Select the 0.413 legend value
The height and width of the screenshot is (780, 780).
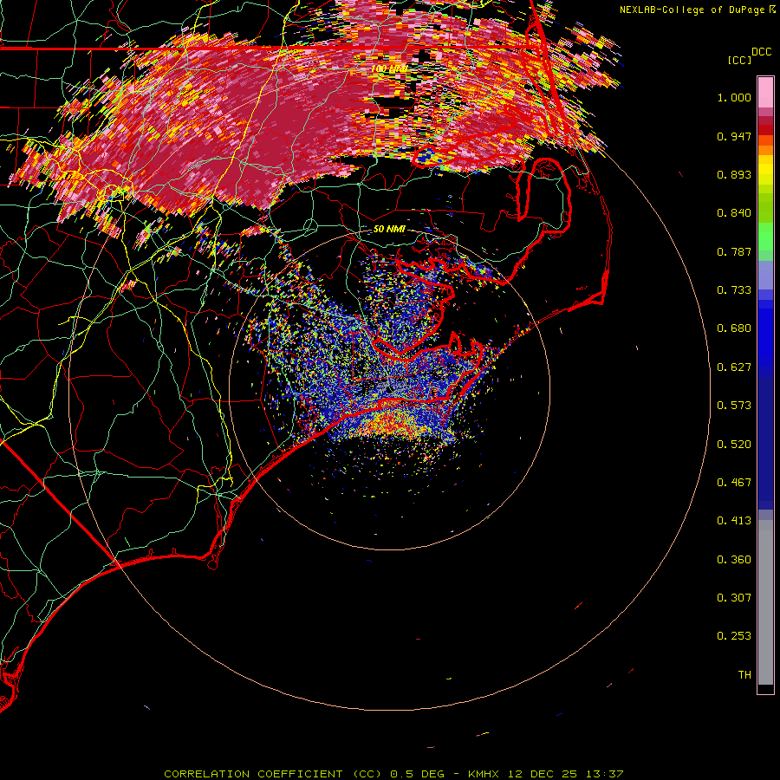(734, 521)
